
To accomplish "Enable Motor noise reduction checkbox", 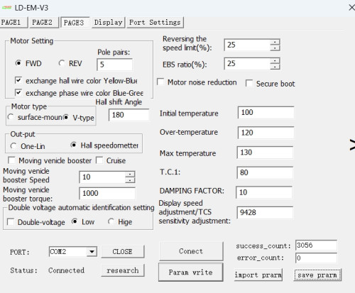I will (160, 82).
